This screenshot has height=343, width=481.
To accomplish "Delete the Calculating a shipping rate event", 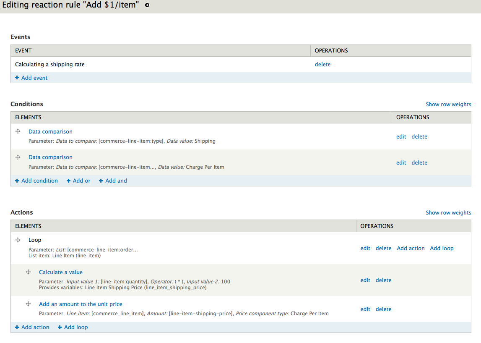I will tap(322, 64).
